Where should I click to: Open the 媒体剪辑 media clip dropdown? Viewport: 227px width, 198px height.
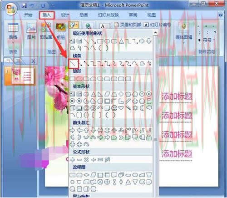pos(184,33)
